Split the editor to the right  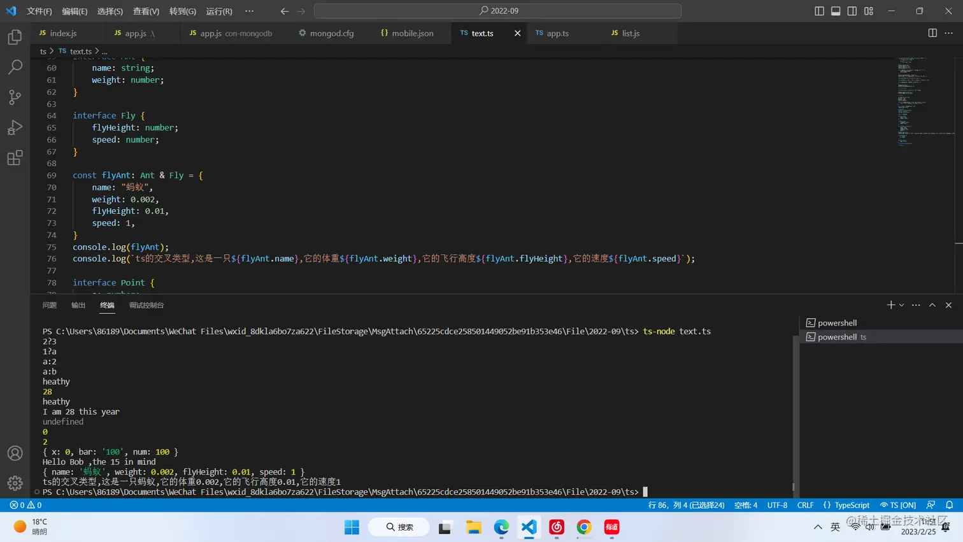932,33
